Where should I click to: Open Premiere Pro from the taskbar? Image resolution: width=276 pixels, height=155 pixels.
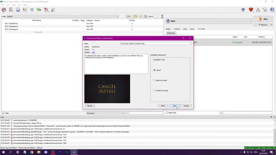[60, 152]
